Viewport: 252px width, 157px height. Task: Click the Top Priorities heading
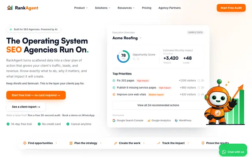coord(122,74)
